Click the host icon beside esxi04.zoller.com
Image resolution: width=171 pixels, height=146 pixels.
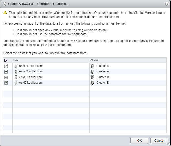point(16,83)
